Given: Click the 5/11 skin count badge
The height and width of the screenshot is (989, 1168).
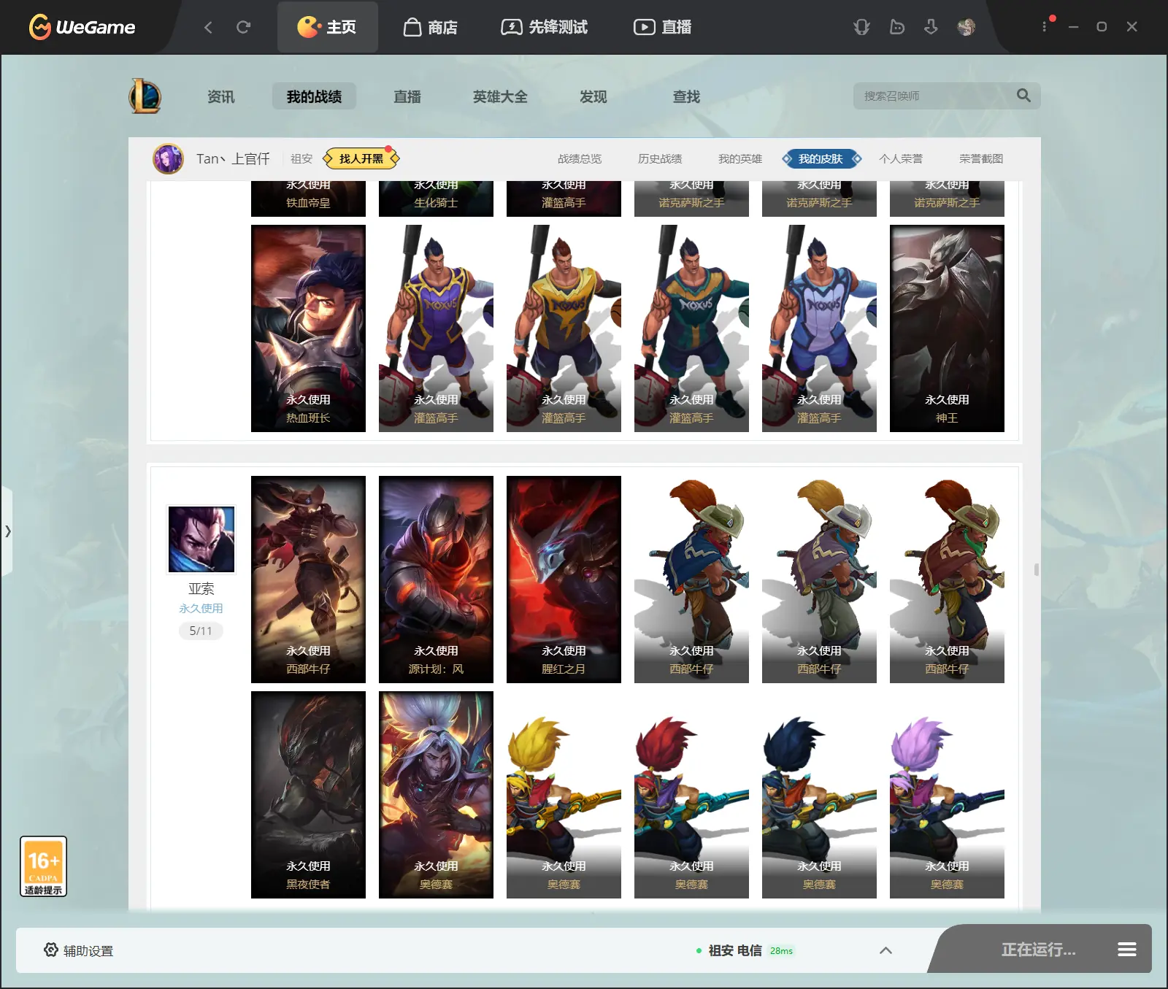Looking at the screenshot, I should (x=201, y=631).
